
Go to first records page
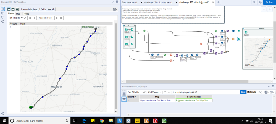tap(30, 18)
